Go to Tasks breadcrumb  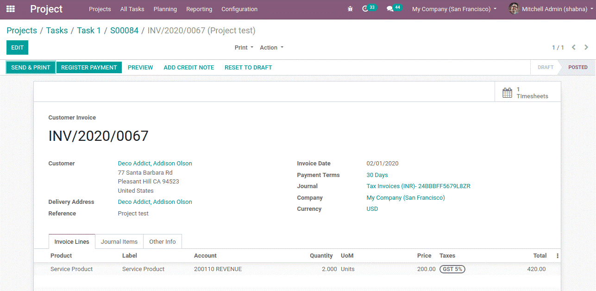[x=57, y=31]
